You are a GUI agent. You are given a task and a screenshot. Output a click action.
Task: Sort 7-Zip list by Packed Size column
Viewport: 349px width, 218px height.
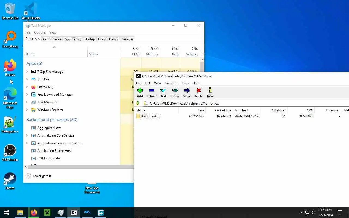coord(219,110)
